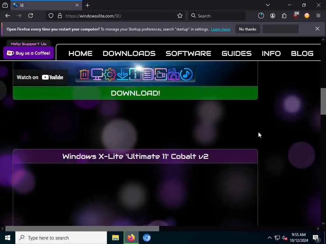Viewport: 326px width, 244px height.
Task: Open the network tray icon
Action: pyautogui.click(x=277, y=238)
